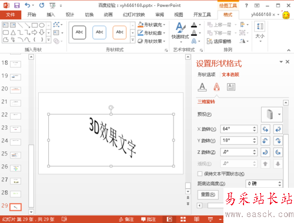Open the File tab

(11, 15)
